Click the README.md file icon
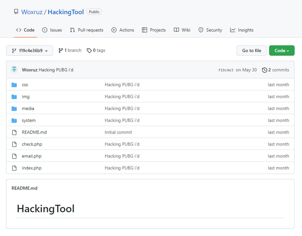302x236 pixels. (x=14, y=132)
